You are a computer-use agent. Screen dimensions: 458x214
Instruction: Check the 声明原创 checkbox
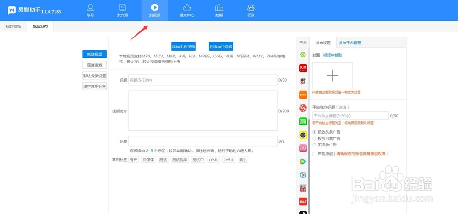[x=314, y=154]
